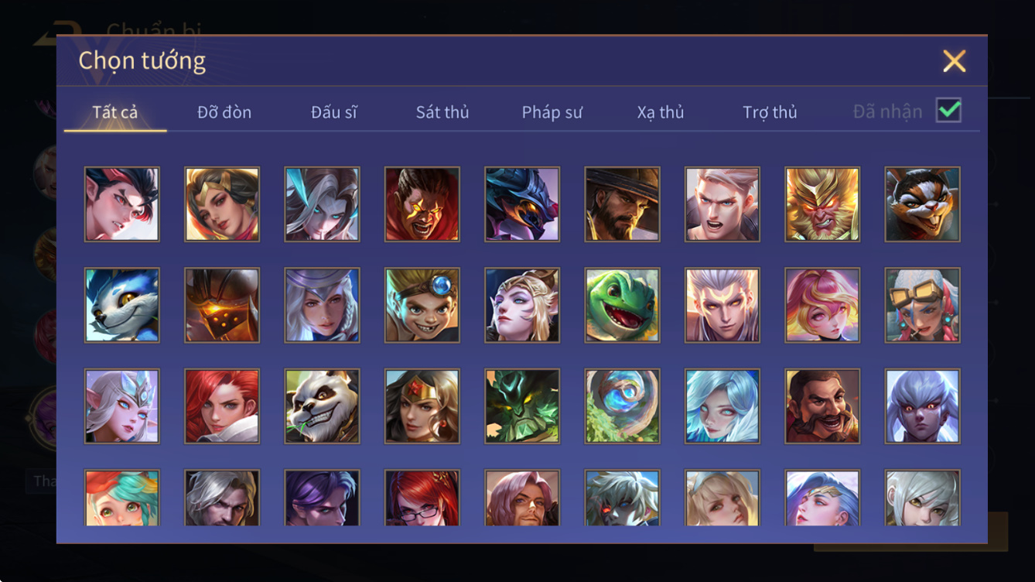Image resolution: width=1035 pixels, height=582 pixels.
Task: Pick the white panda hero portrait
Action: (x=322, y=406)
